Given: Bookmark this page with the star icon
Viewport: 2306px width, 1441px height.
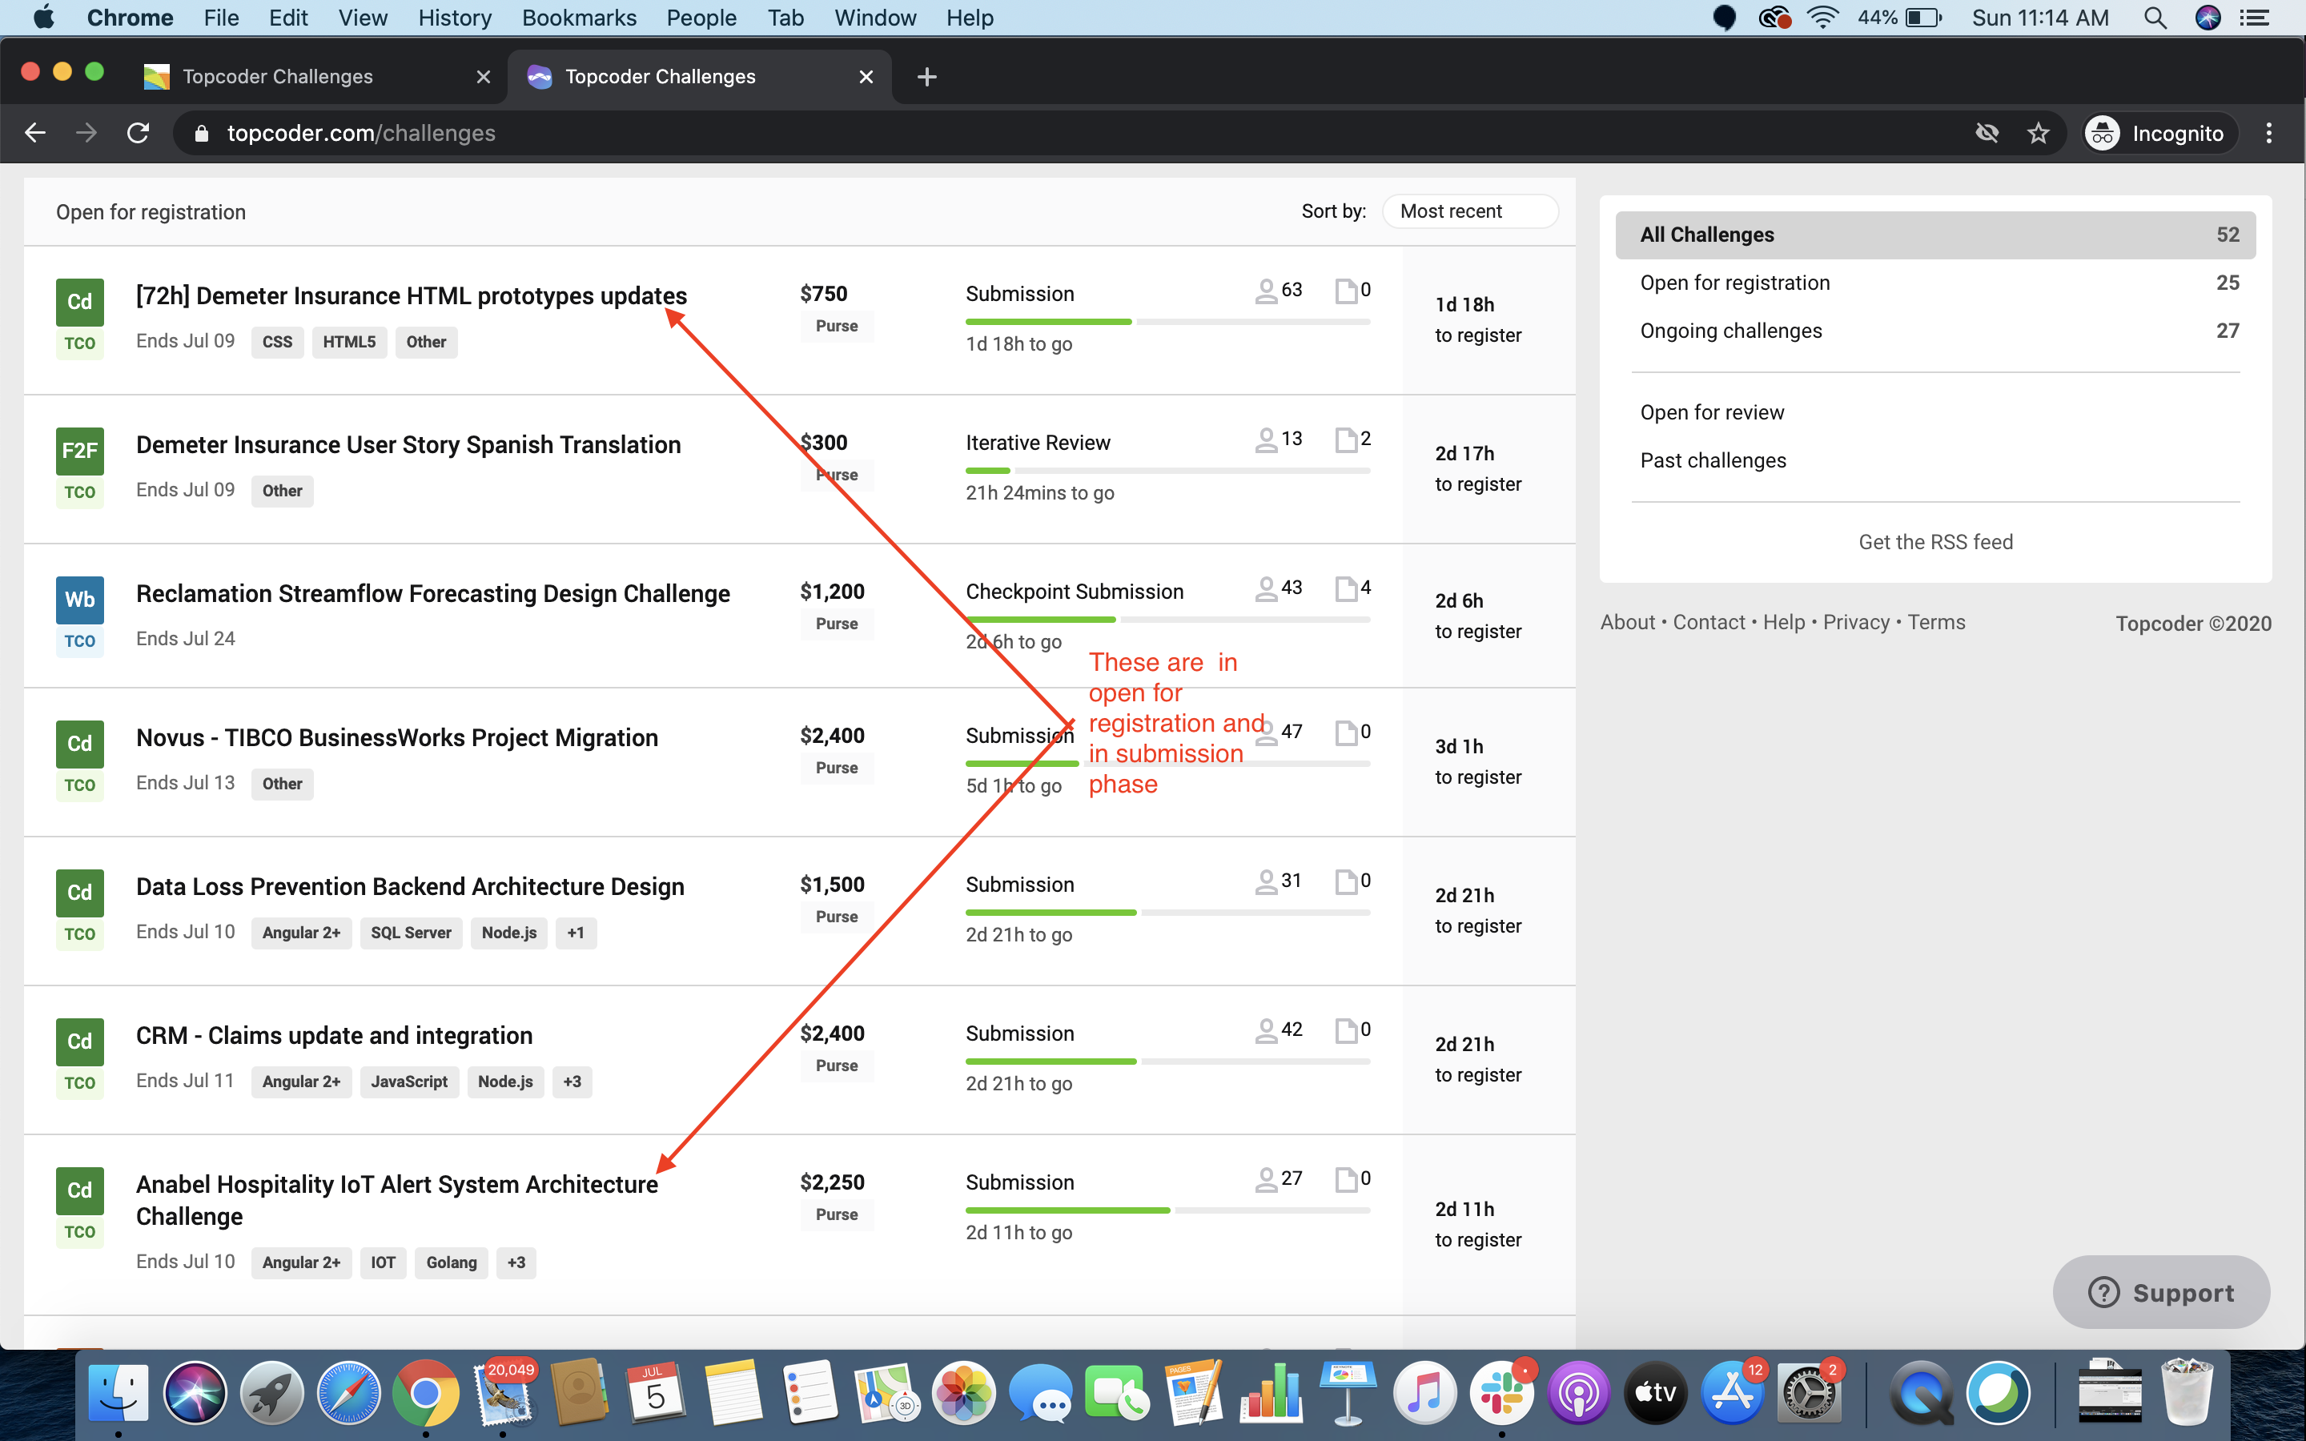Looking at the screenshot, I should coord(2037,134).
